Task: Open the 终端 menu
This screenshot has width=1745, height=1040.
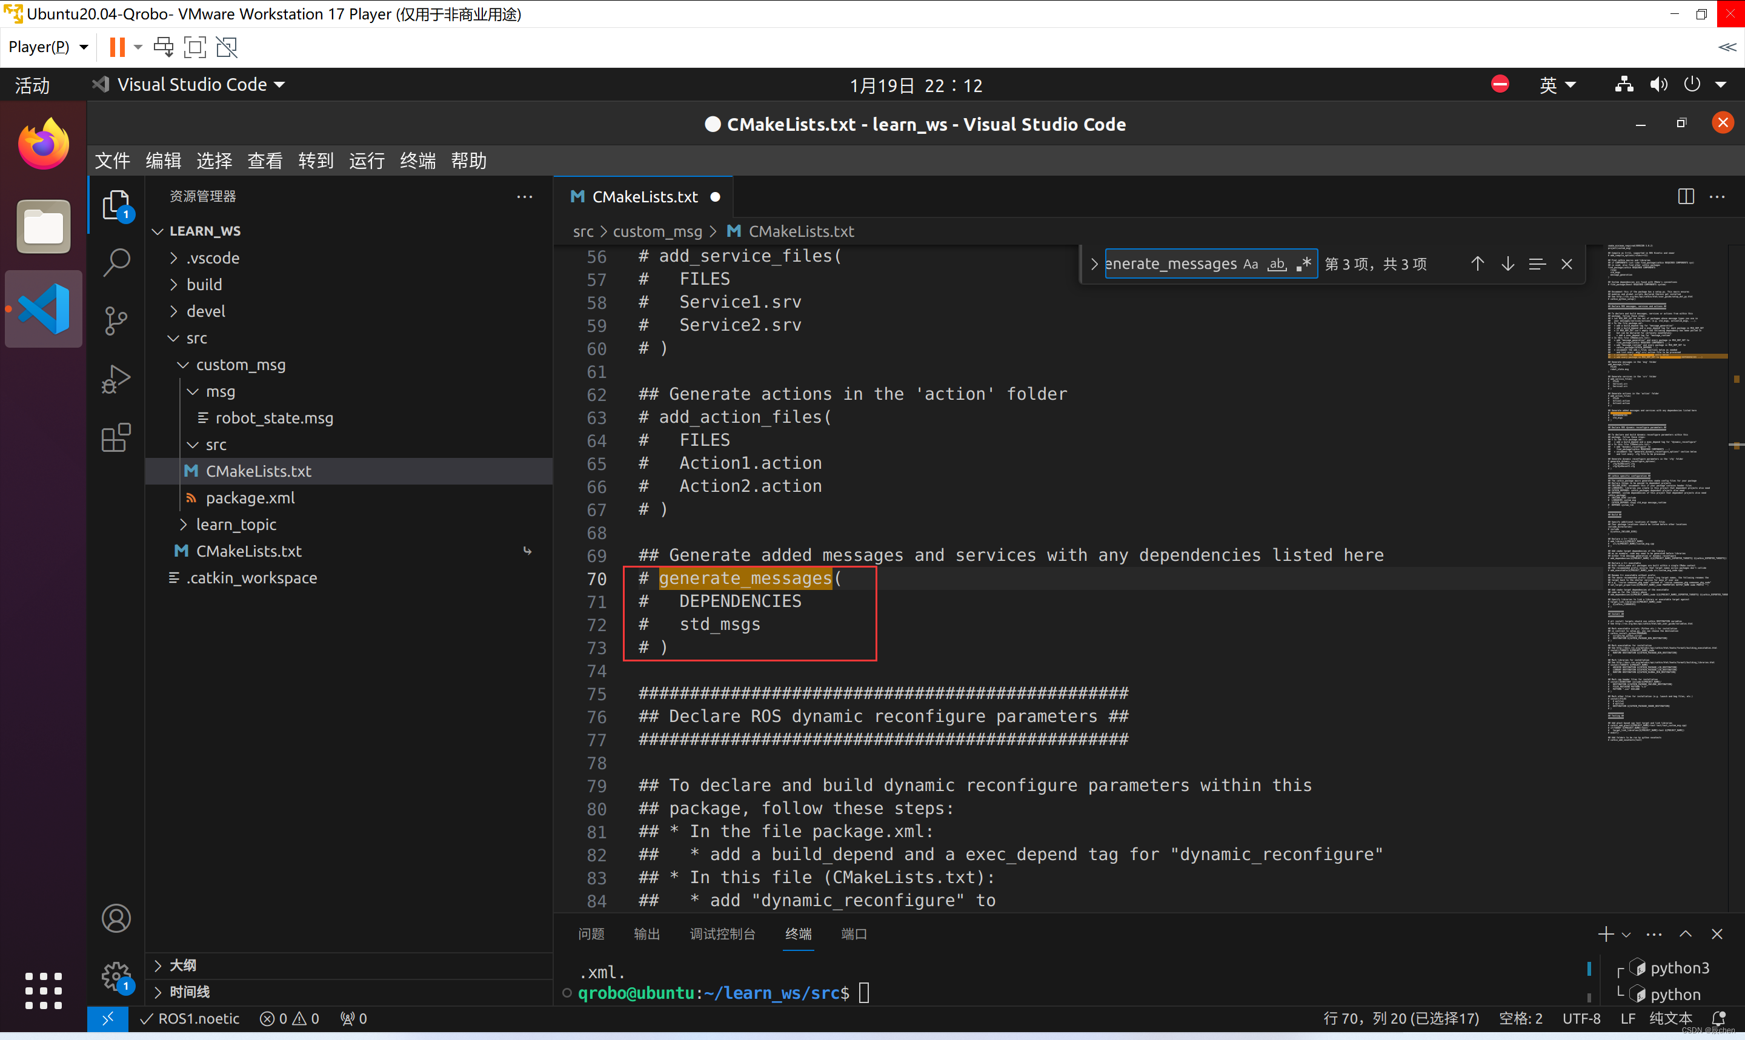Action: pyautogui.click(x=417, y=161)
